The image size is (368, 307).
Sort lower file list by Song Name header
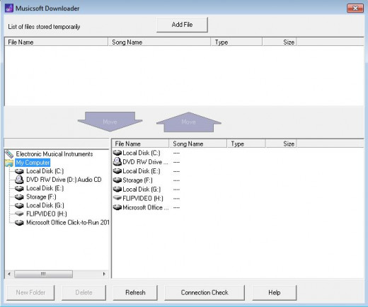[x=198, y=144]
